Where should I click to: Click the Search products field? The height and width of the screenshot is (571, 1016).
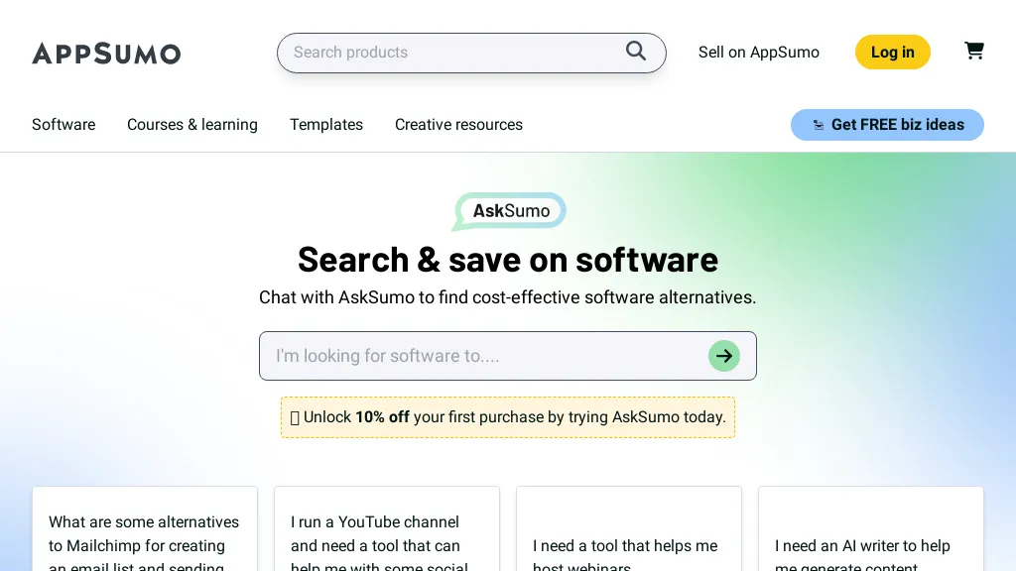coord(446,53)
